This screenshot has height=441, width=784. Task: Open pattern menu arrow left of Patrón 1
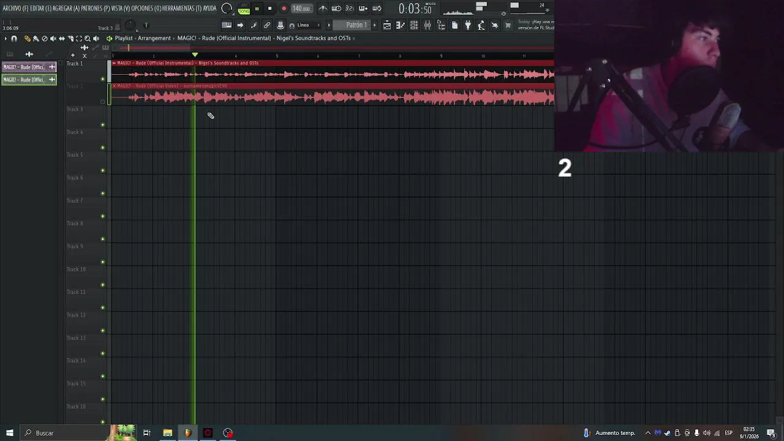[x=329, y=25]
